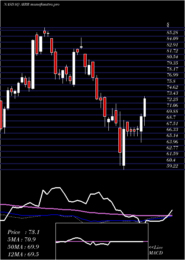Image resolution: width=185 pixels, height=260 pixels.
Task: Click the 84.09 price axis label
Action: [x=172, y=39]
